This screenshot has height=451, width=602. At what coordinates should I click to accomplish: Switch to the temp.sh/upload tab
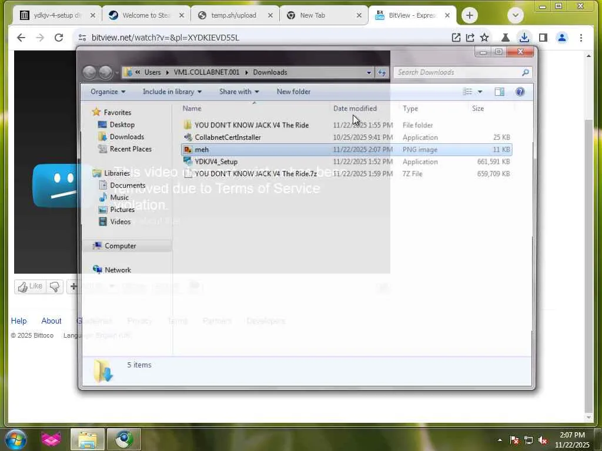(234, 15)
